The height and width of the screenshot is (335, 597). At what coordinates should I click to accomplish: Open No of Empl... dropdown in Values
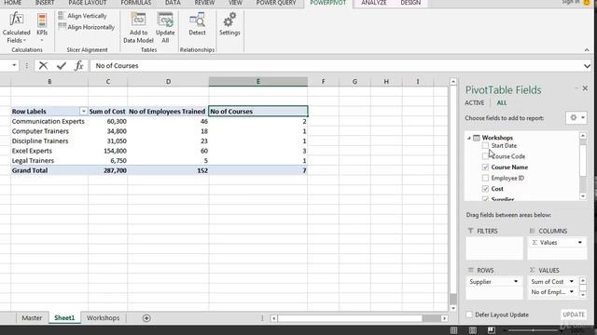coord(572,291)
